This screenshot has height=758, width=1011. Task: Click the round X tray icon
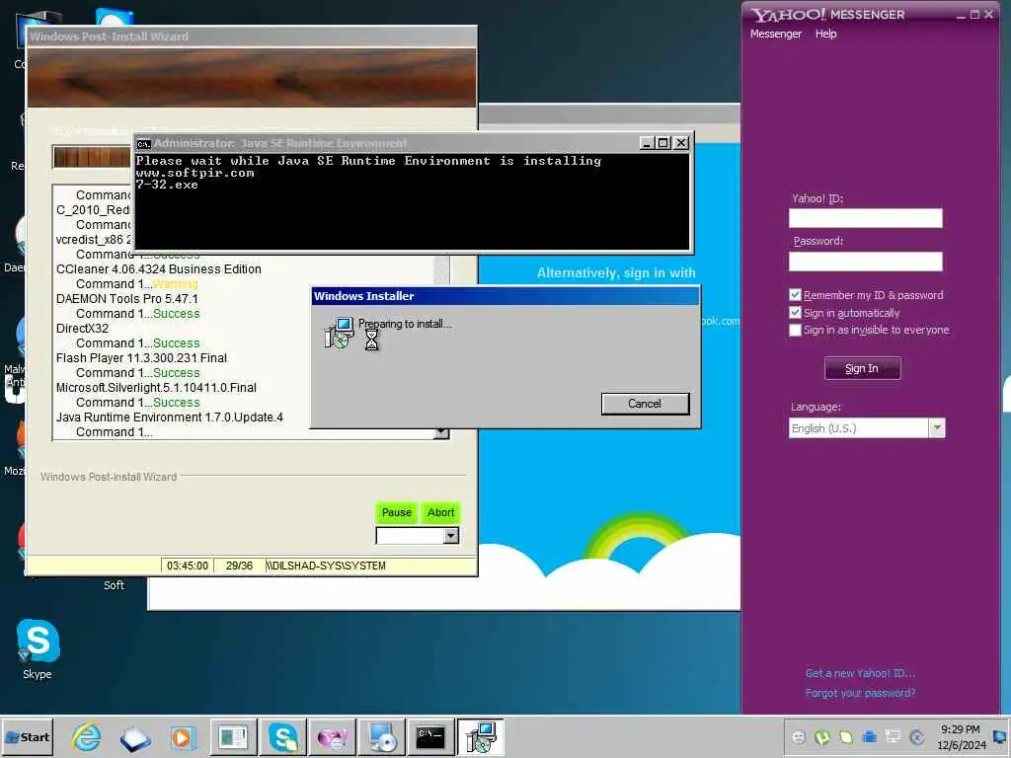tap(917, 736)
